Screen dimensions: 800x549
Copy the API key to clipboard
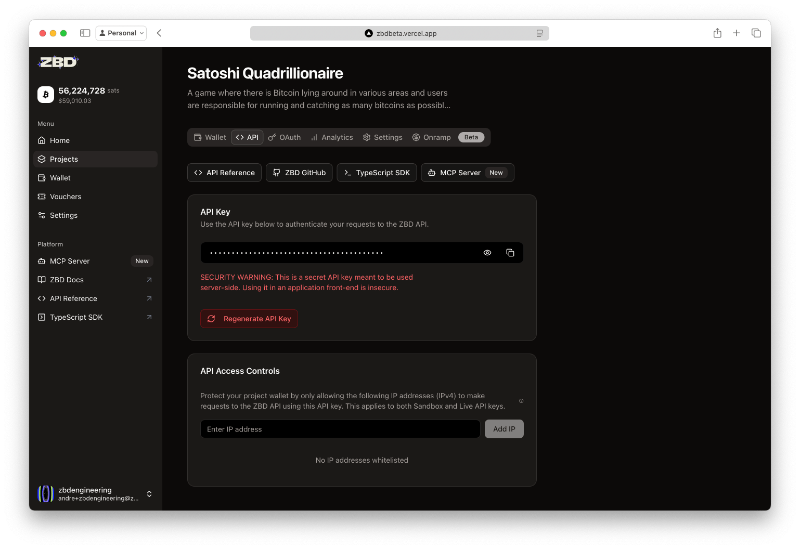click(510, 253)
